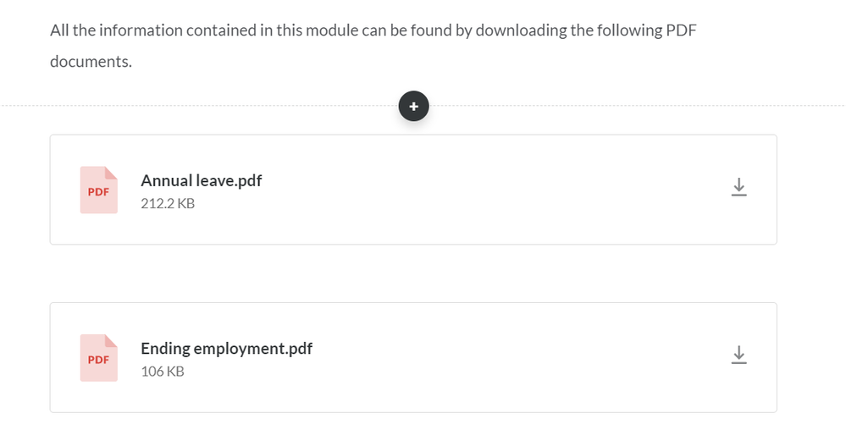Click the 212.2 KB file size text
846x441 pixels.
[x=168, y=203]
